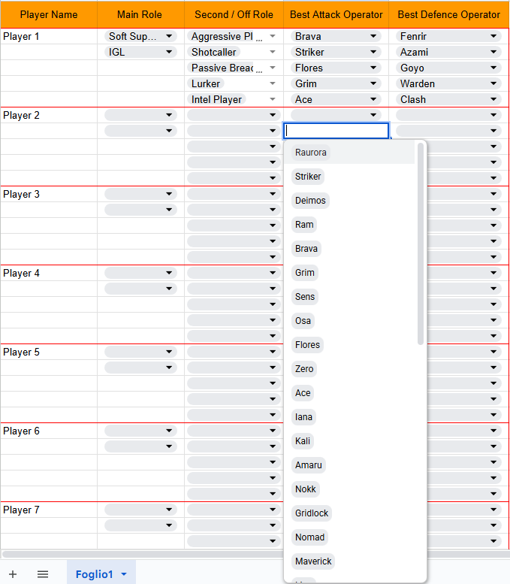Screen dimensions: 510x584
Task: Open Foglio1 tab options arrow
Action: click(x=124, y=574)
